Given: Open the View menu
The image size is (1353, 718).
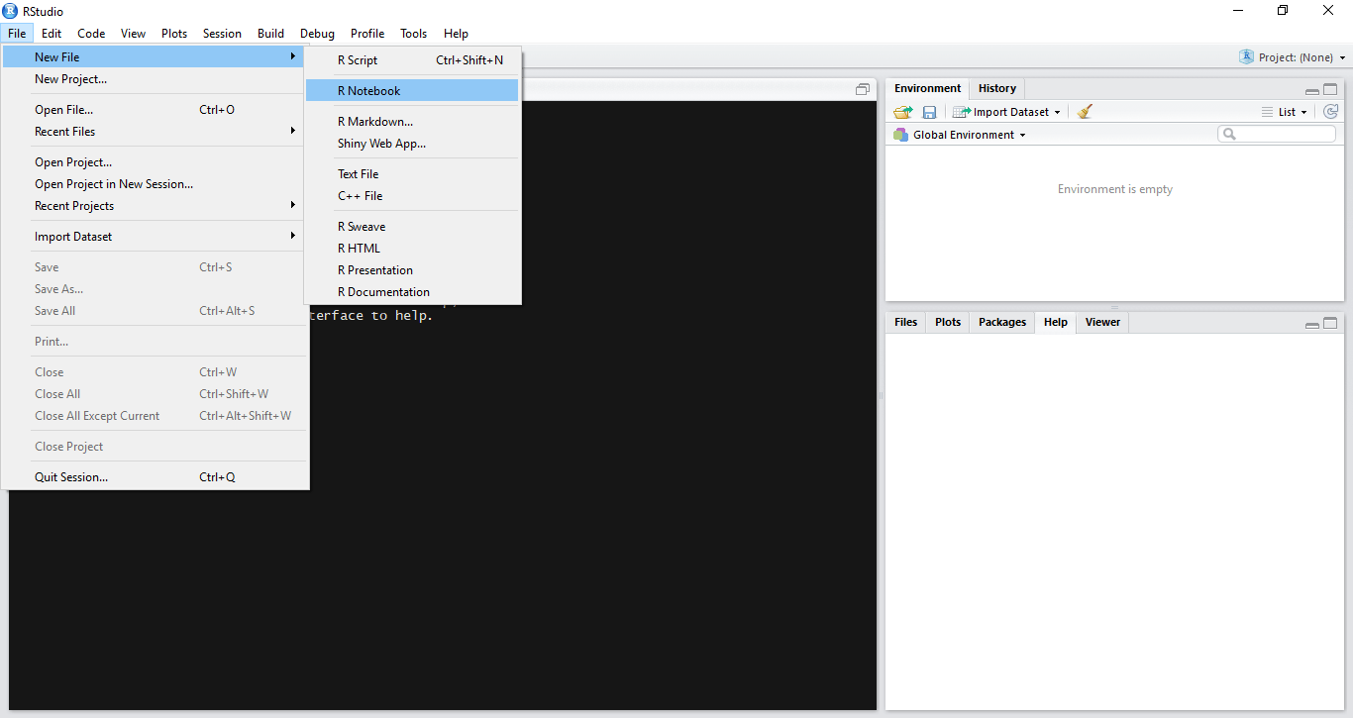Looking at the screenshot, I should coord(133,34).
